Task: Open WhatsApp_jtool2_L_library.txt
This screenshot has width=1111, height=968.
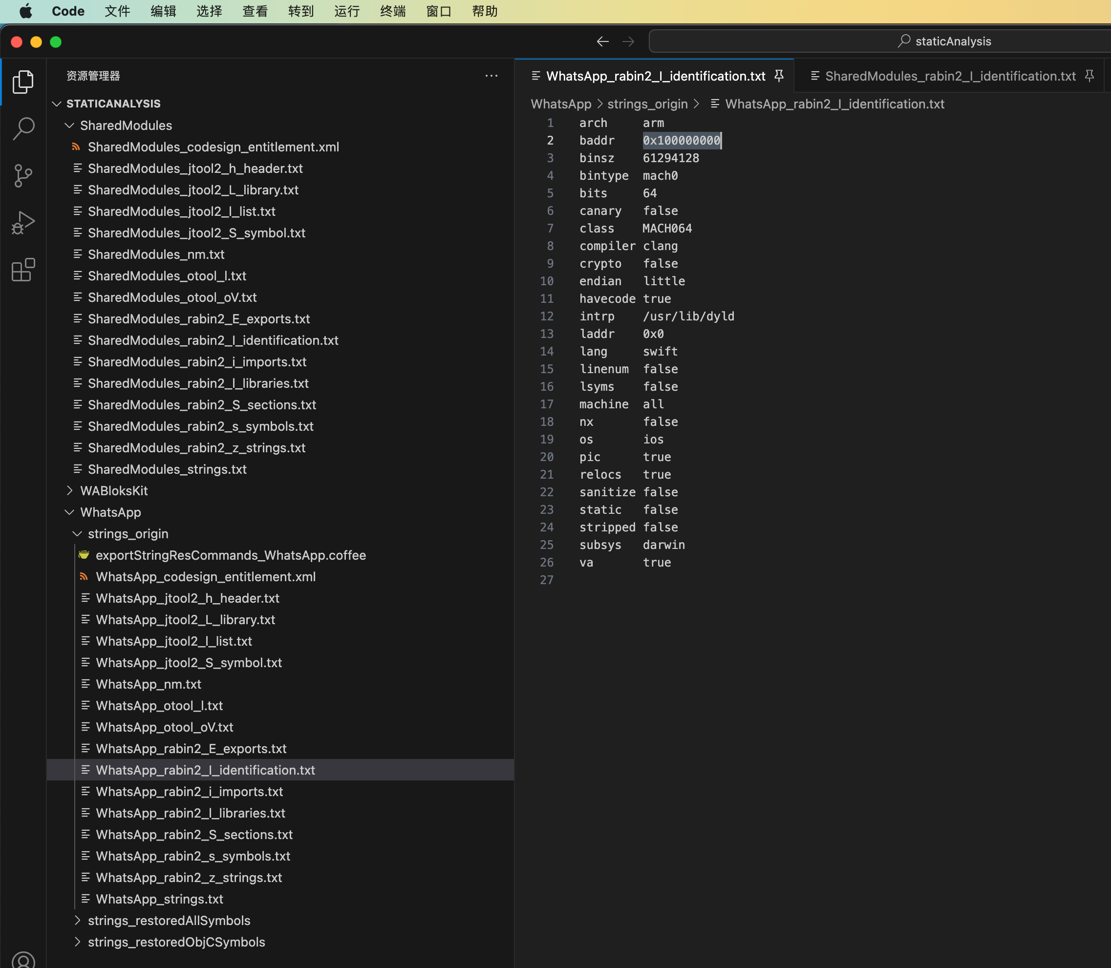Action: tap(185, 620)
